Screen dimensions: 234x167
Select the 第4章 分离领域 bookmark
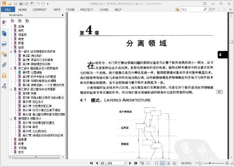pos(32,72)
